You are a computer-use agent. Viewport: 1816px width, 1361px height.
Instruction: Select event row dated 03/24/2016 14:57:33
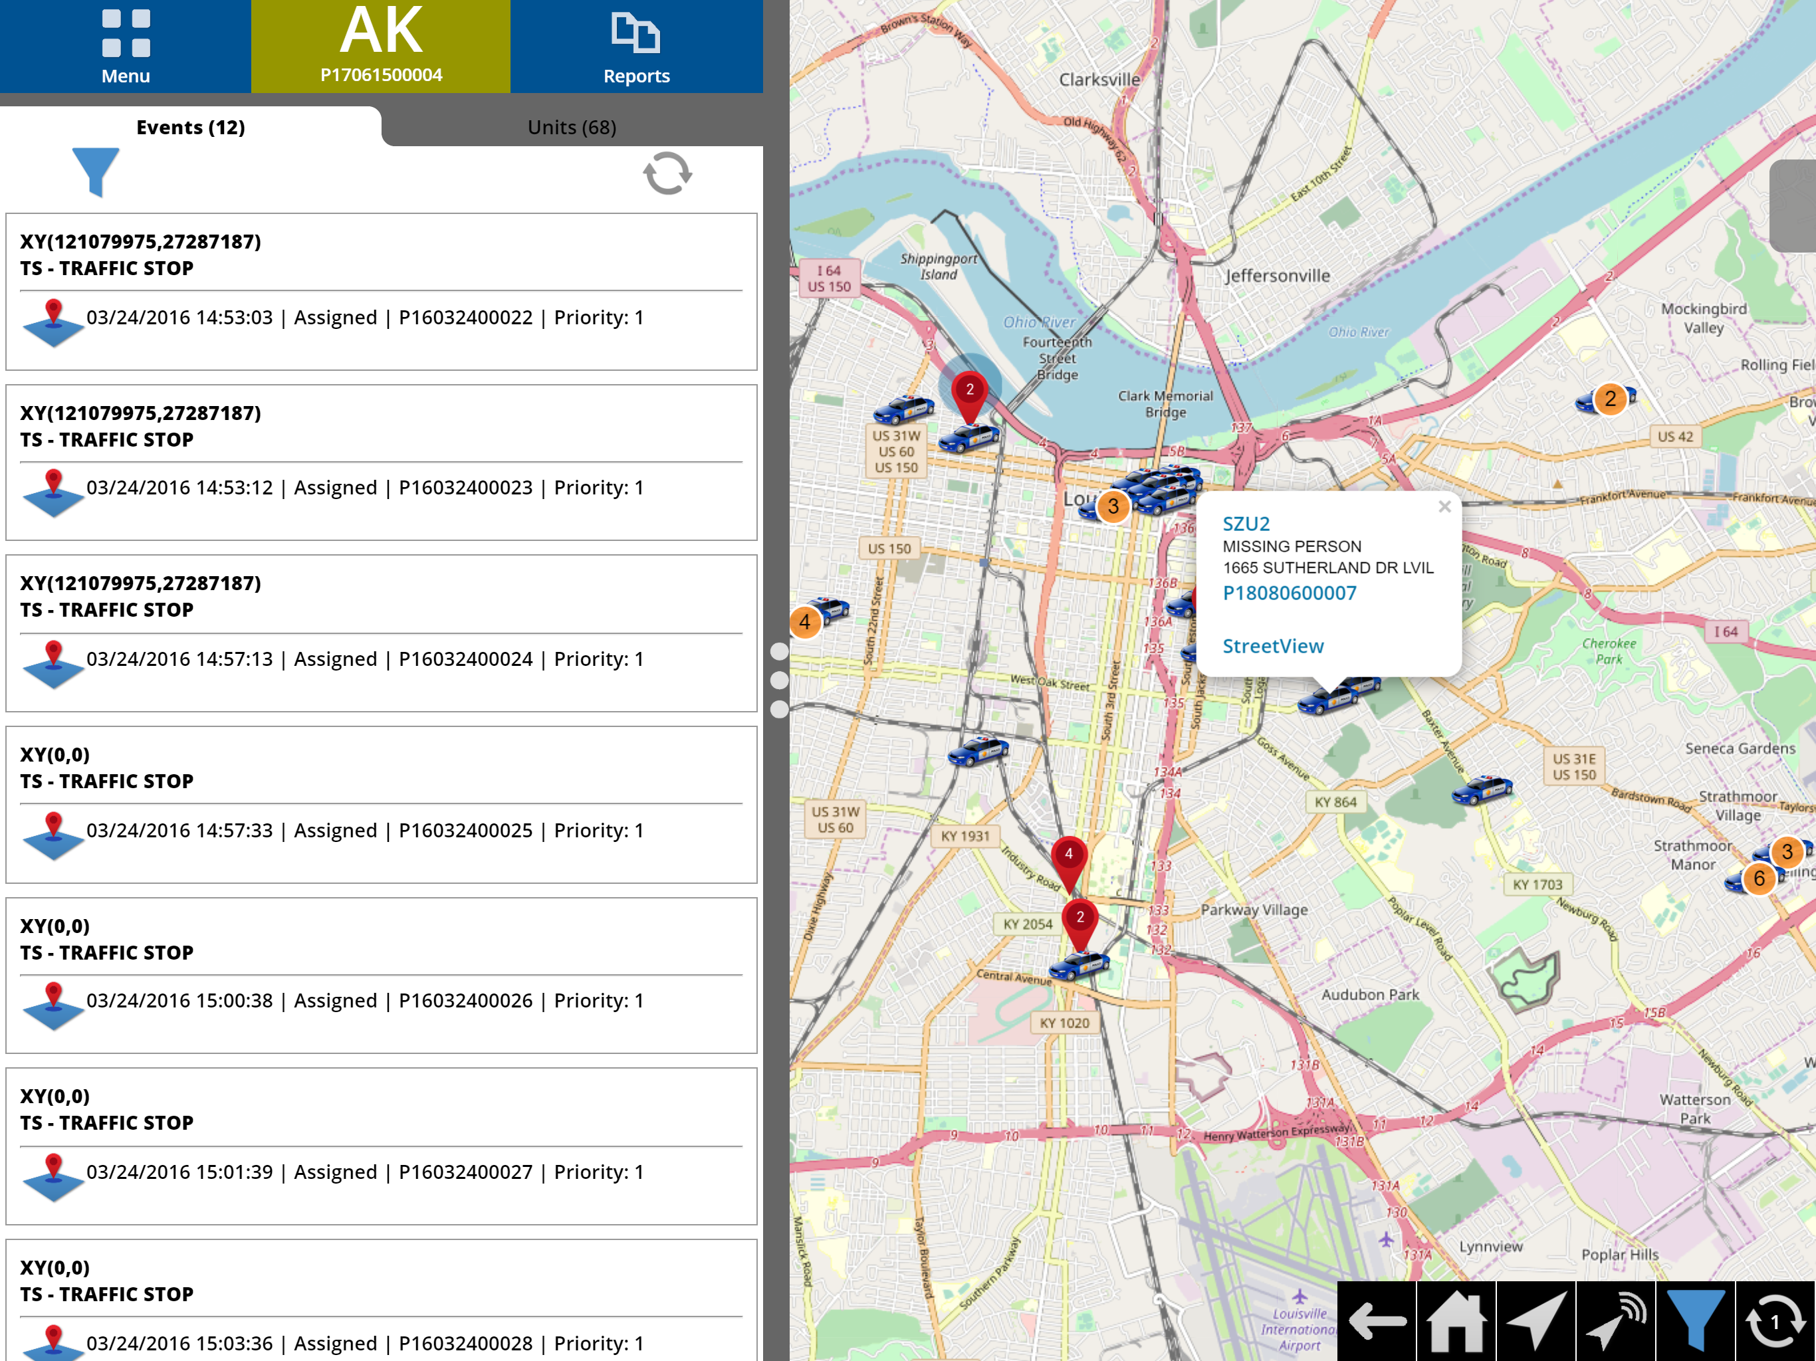tap(381, 805)
